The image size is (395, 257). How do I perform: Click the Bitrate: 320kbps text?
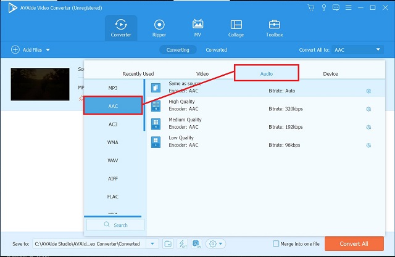pos(286,109)
